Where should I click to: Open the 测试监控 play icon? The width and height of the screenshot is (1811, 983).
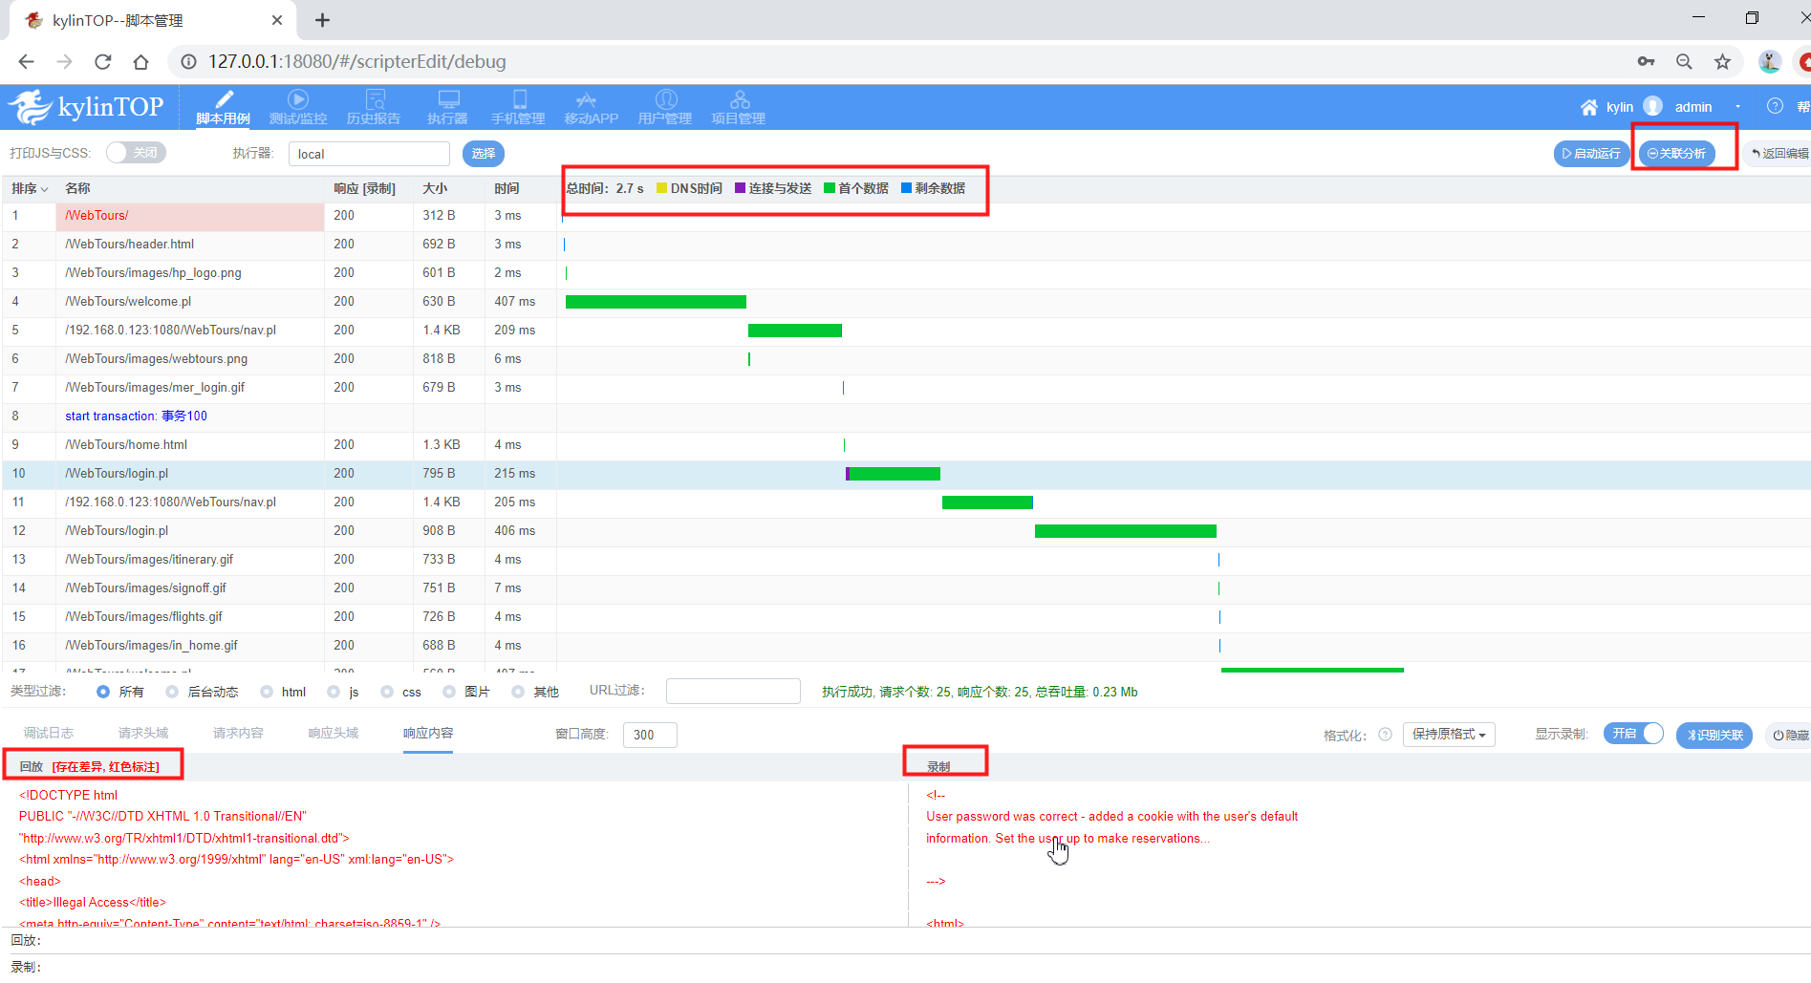click(298, 99)
